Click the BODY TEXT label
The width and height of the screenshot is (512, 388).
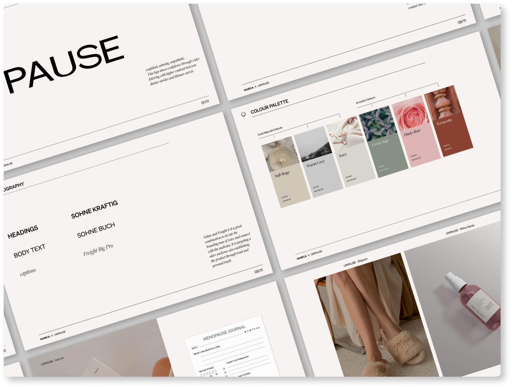coord(30,251)
